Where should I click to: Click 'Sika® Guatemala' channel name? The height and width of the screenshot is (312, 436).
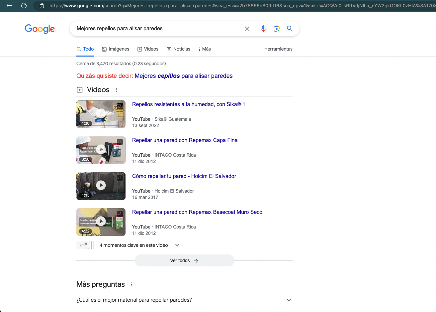[173, 119]
